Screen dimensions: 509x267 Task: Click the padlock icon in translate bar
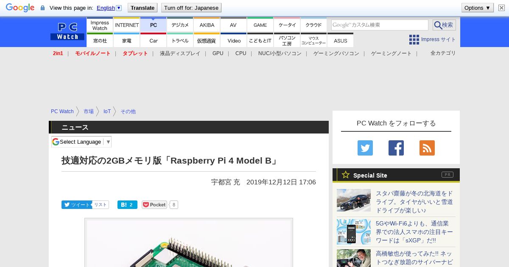tap(42, 8)
